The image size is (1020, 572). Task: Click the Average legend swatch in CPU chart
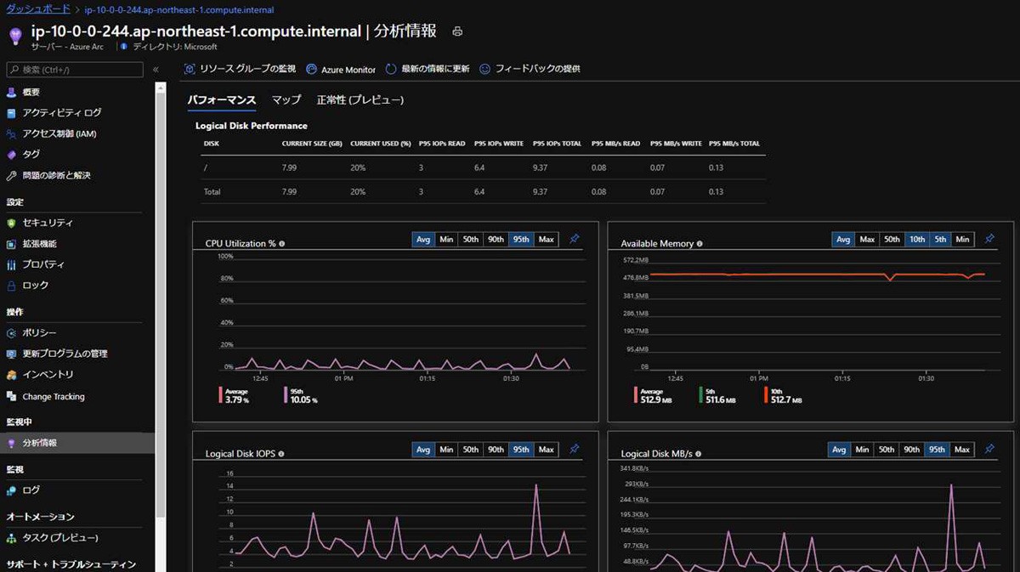coord(221,394)
